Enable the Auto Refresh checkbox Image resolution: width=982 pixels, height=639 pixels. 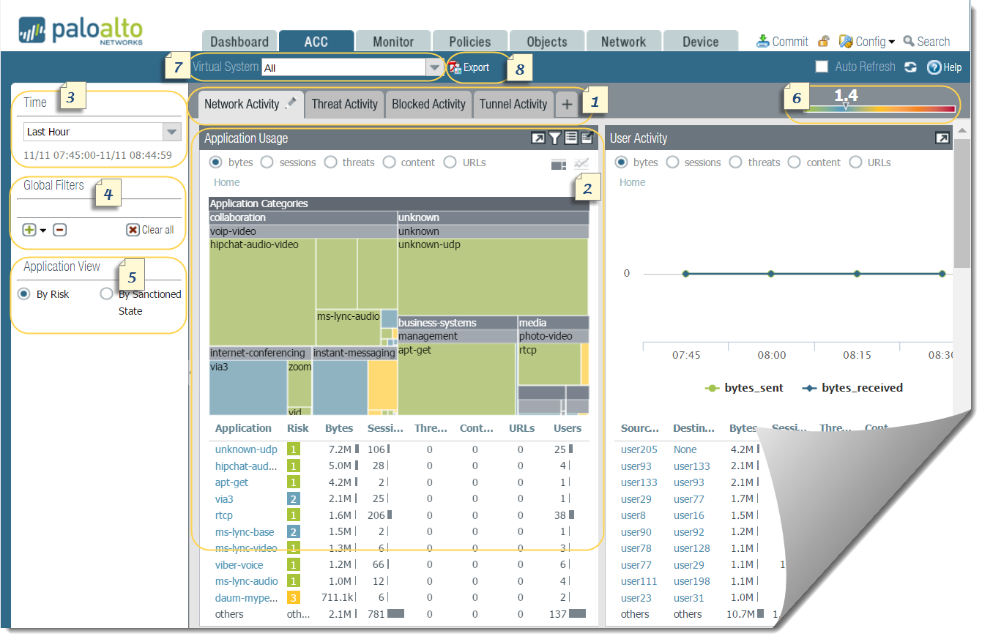(822, 67)
